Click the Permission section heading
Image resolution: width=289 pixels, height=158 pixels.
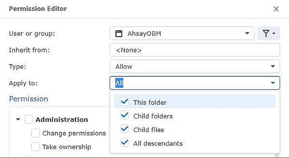coord(28,99)
